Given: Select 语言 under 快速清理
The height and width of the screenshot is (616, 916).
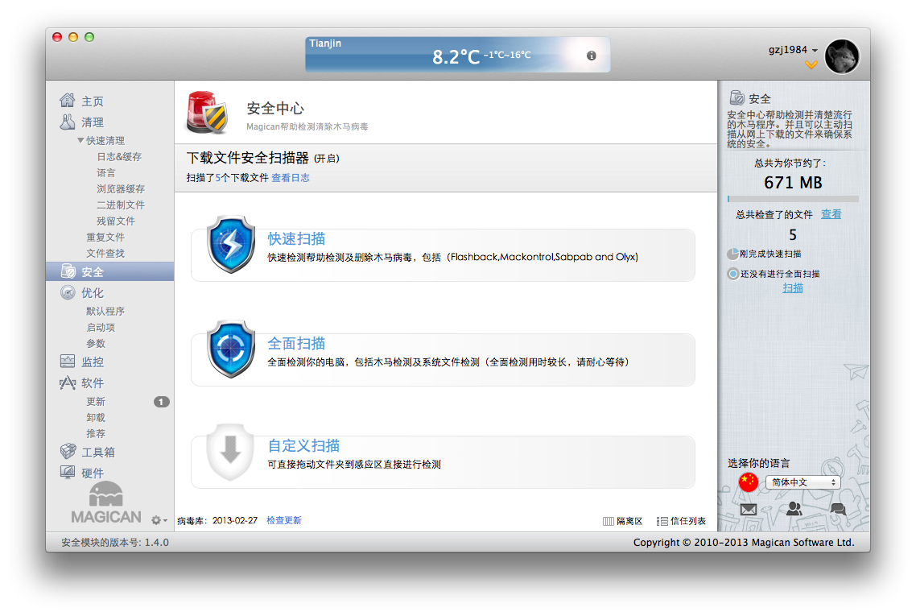Looking at the screenshot, I should 106,173.
